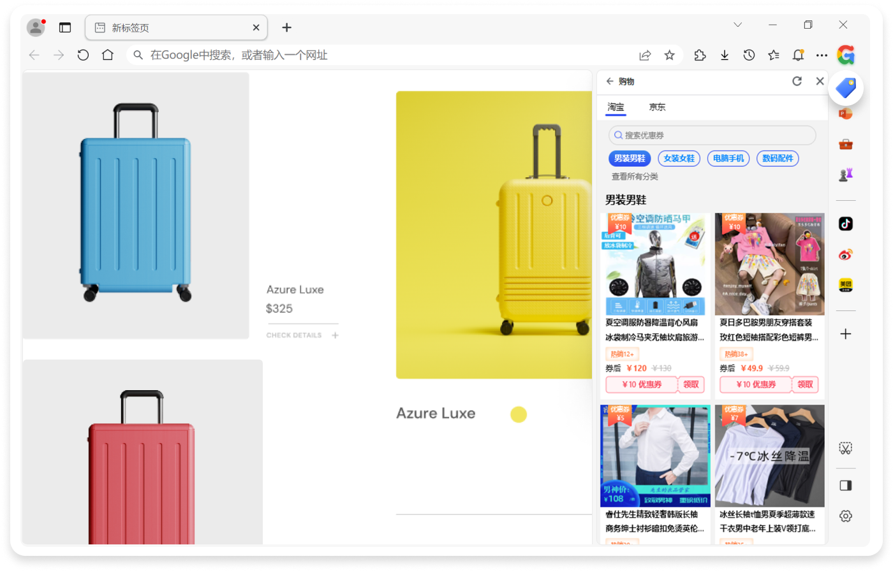Open the Meituan sidebar shortcut
Screen dimensions: 893x575
coord(846,285)
